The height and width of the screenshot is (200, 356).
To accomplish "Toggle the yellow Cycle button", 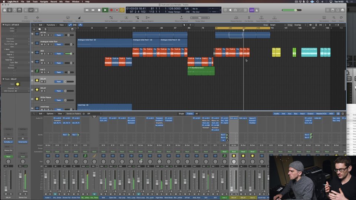I will pyautogui.click(x=122, y=10).
